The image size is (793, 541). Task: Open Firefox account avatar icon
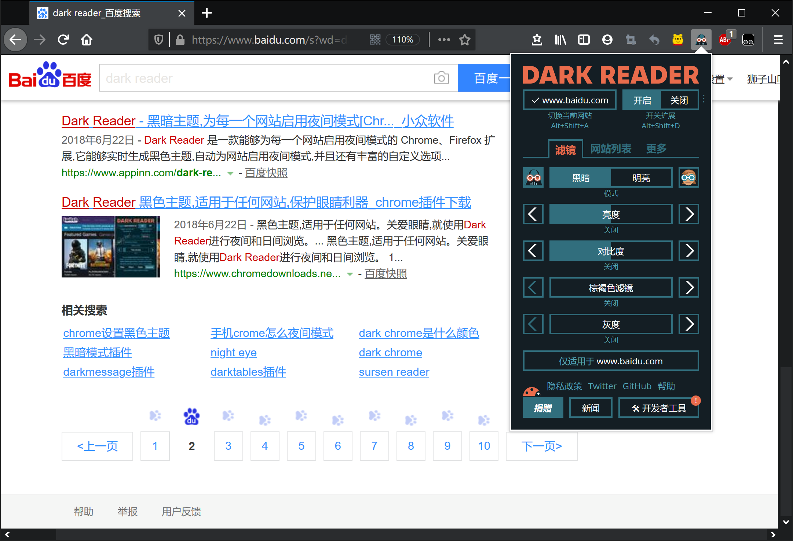coord(607,40)
